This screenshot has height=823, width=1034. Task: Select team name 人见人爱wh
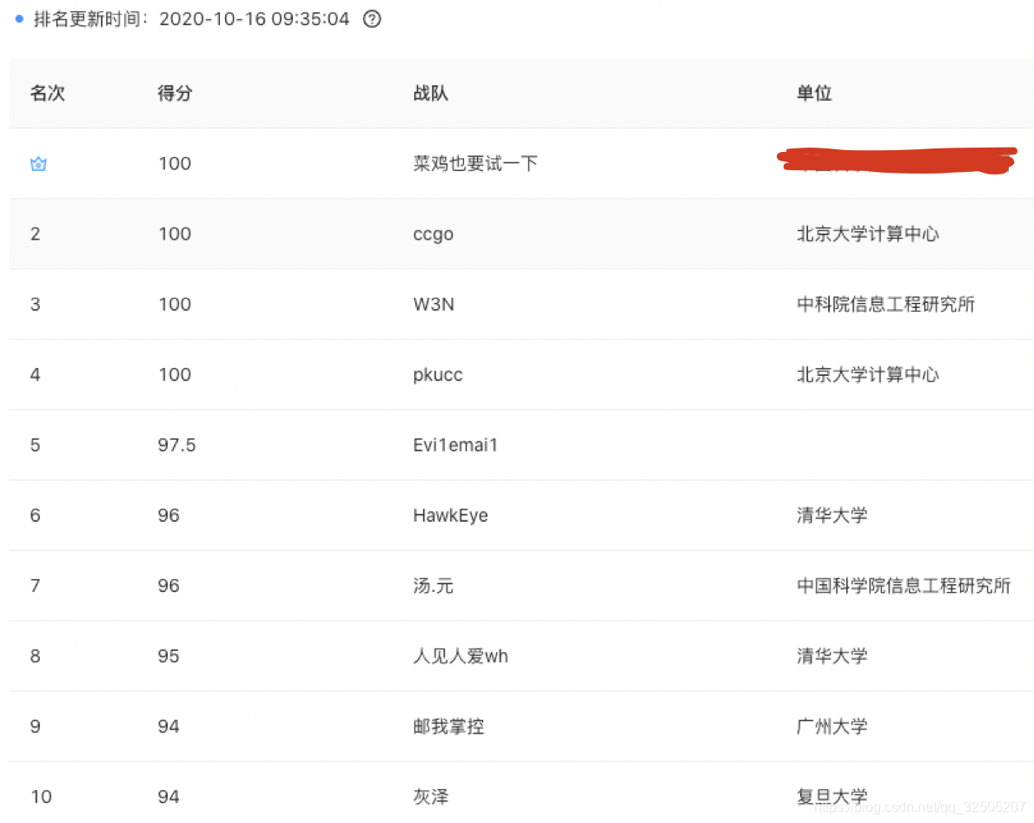point(461,656)
